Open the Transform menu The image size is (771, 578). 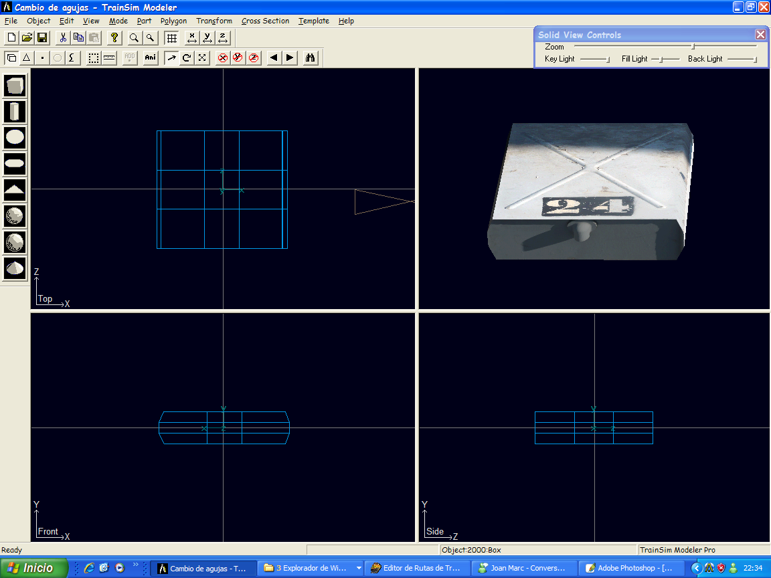tap(214, 21)
